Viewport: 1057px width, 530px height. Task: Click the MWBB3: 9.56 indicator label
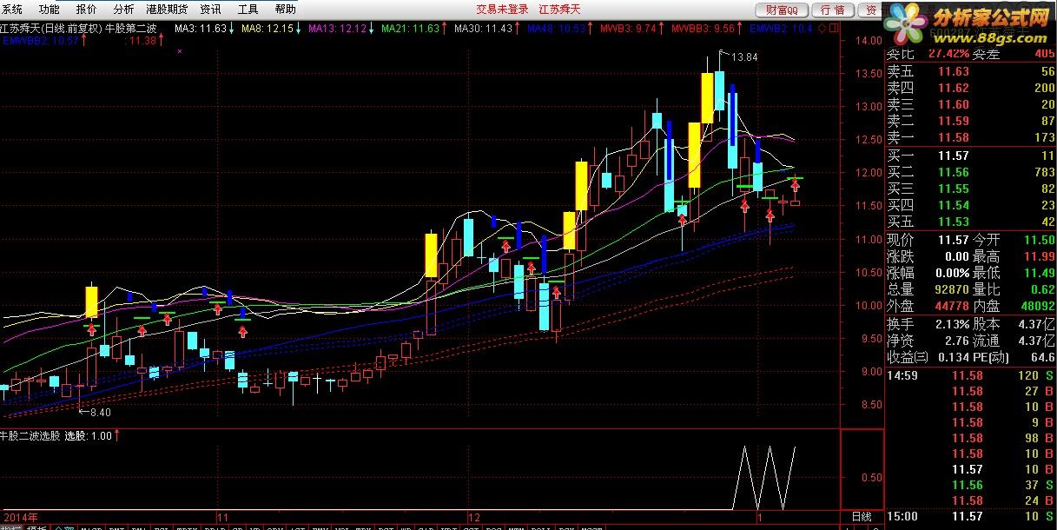[x=703, y=29]
